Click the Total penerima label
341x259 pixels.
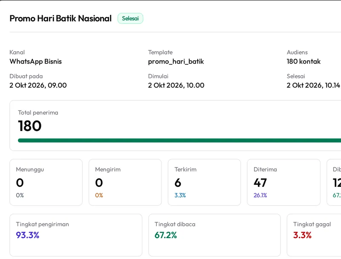[38, 113]
